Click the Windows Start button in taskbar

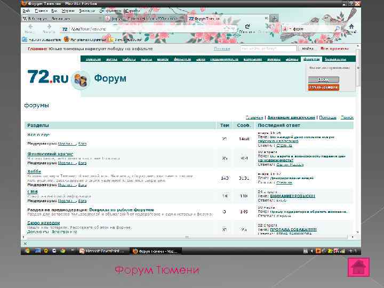point(27,251)
